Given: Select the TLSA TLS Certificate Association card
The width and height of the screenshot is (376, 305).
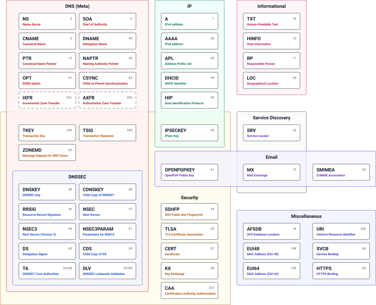Looking at the screenshot, I should click(x=189, y=231).
